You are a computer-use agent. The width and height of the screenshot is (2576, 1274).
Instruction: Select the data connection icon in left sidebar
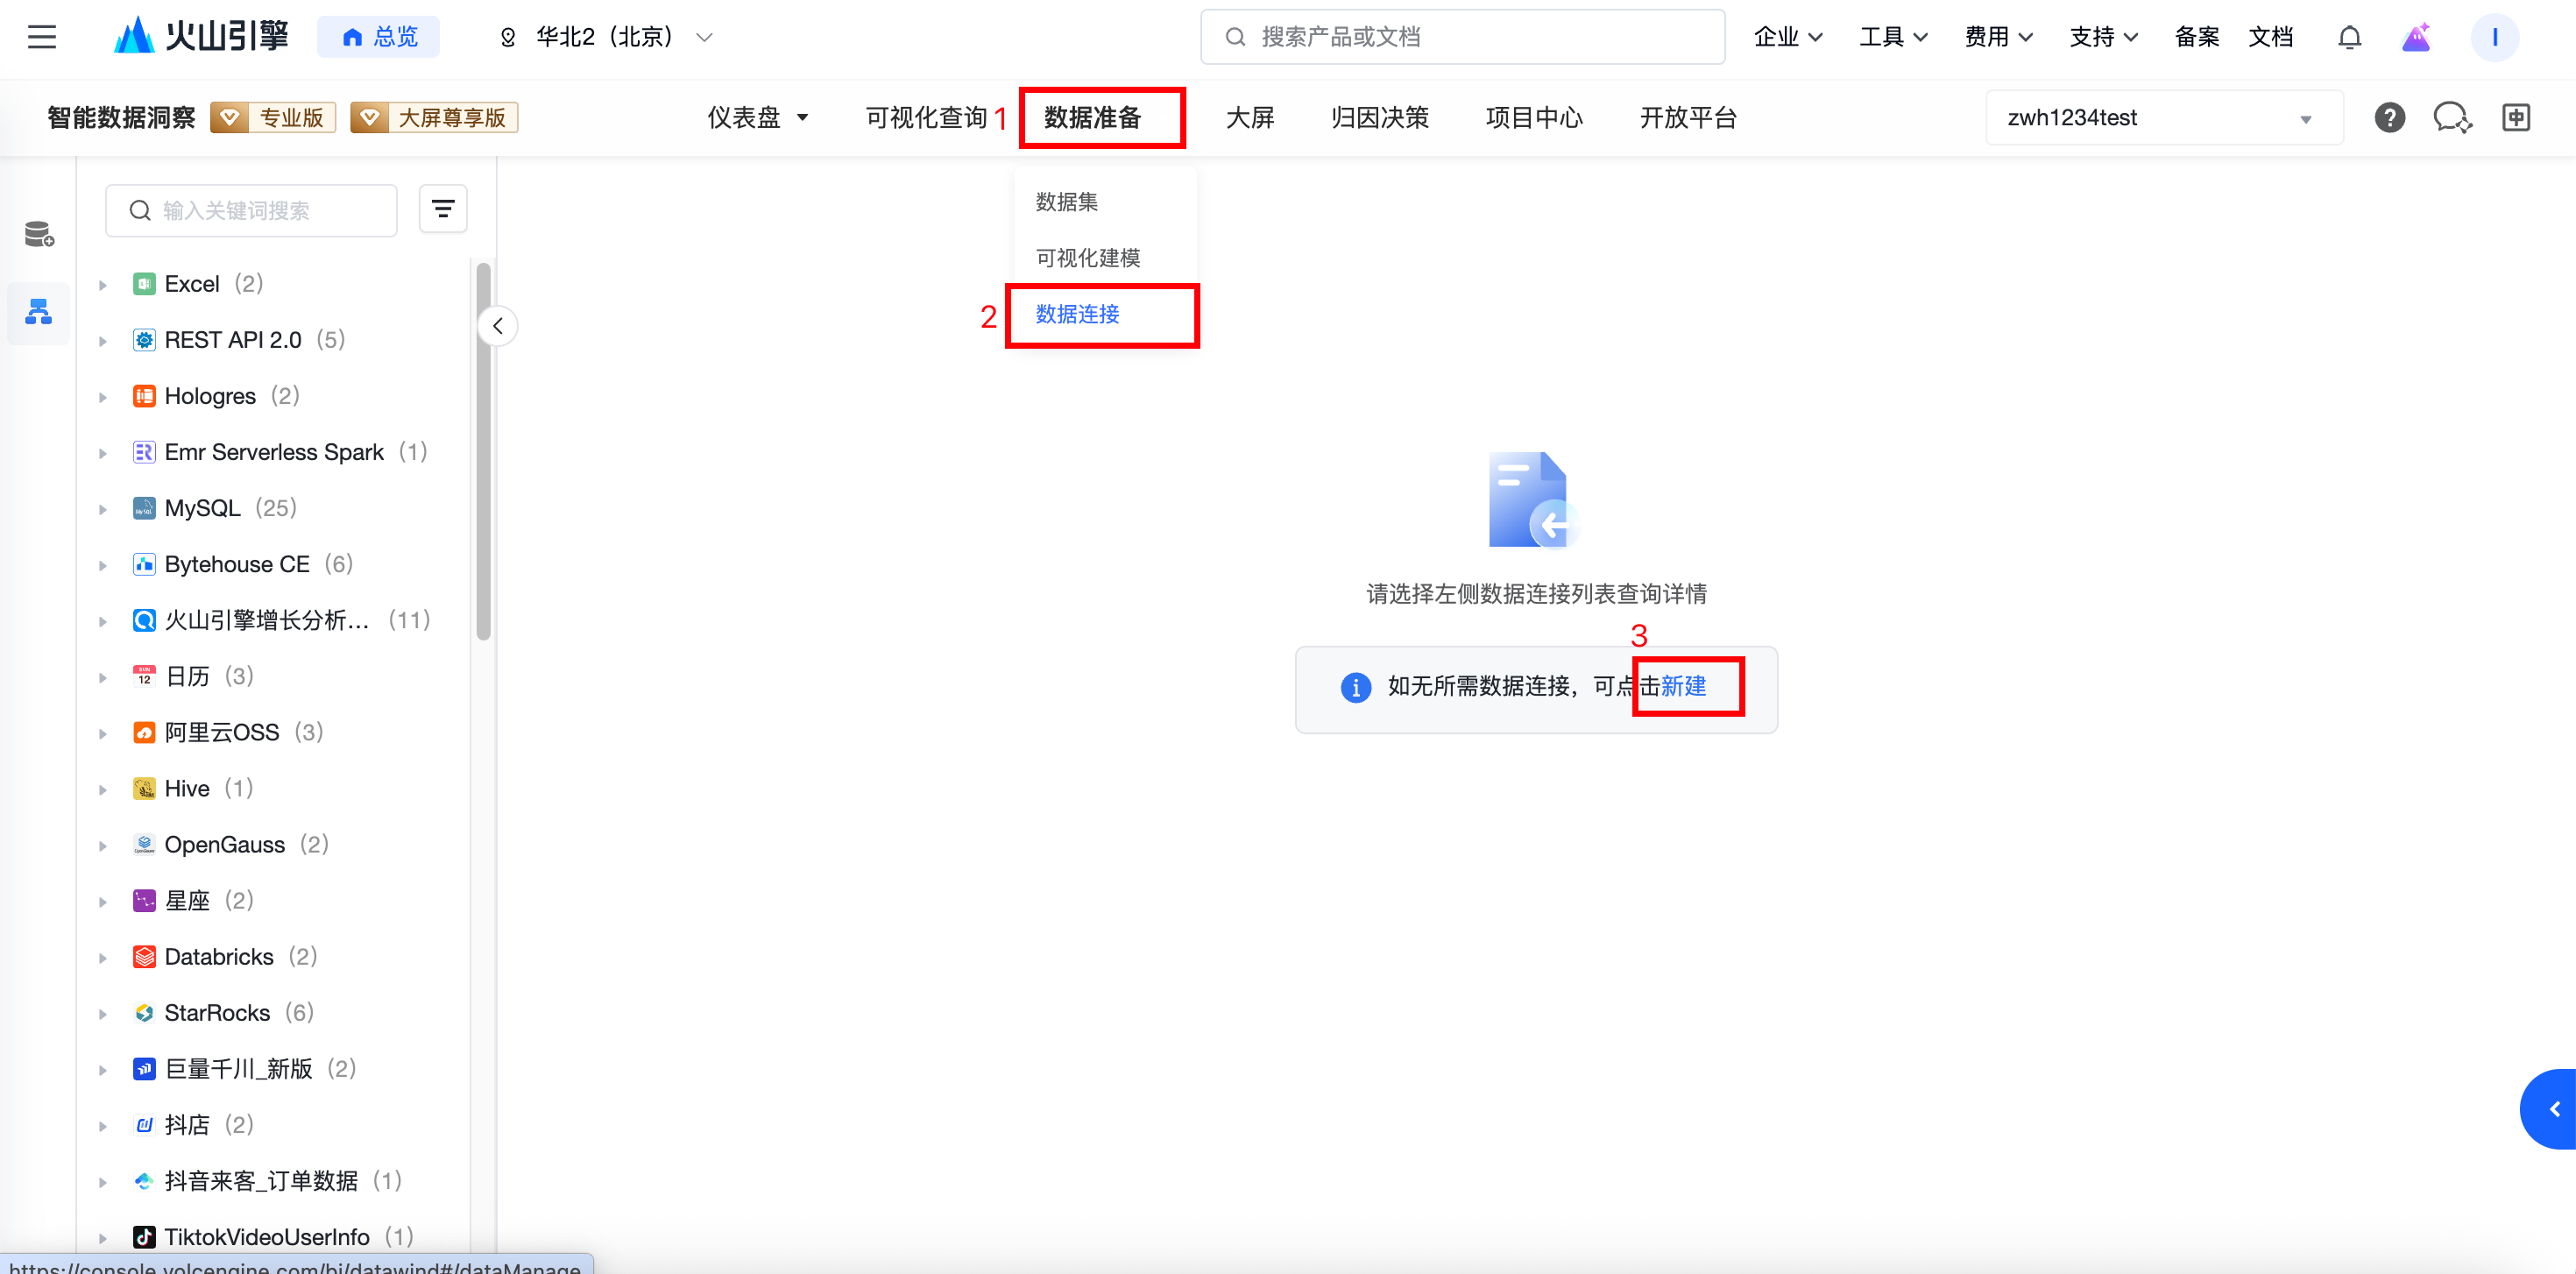click(x=39, y=312)
